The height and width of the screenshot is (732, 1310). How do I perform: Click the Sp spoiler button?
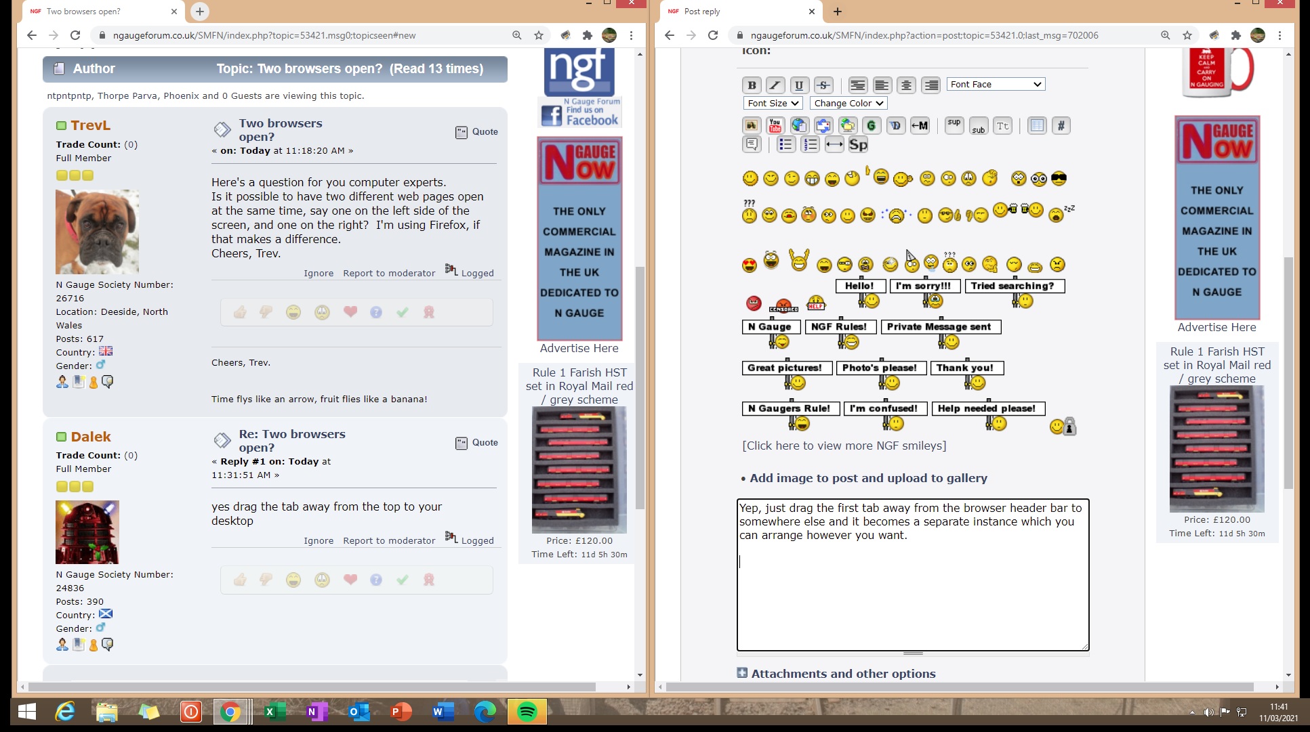point(858,144)
